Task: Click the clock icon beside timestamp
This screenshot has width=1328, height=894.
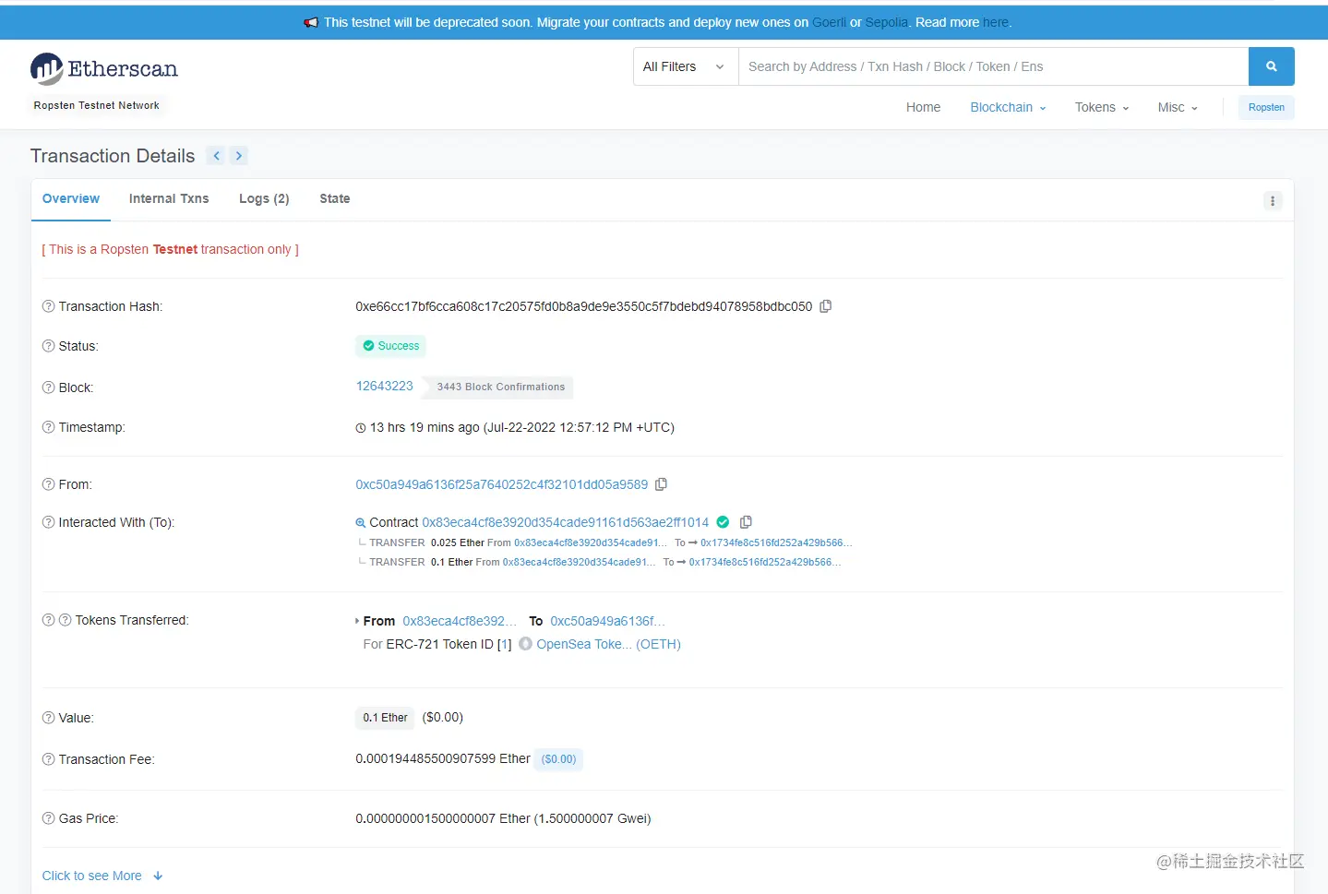Action: point(361,428)
